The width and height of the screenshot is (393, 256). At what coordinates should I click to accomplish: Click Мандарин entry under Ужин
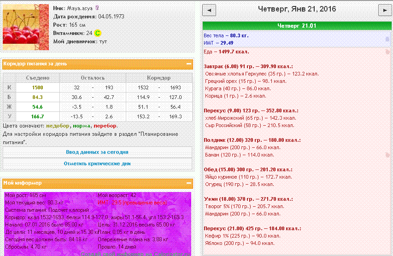[x=243, y=214]
